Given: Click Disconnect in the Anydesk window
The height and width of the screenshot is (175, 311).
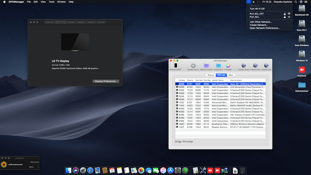Looking at the screenshot, I should [35, 162].
